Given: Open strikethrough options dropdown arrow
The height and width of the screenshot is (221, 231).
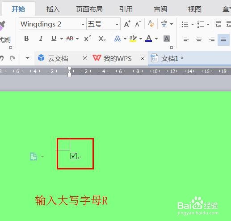Looking at the screenshot, I should (77, 39).
